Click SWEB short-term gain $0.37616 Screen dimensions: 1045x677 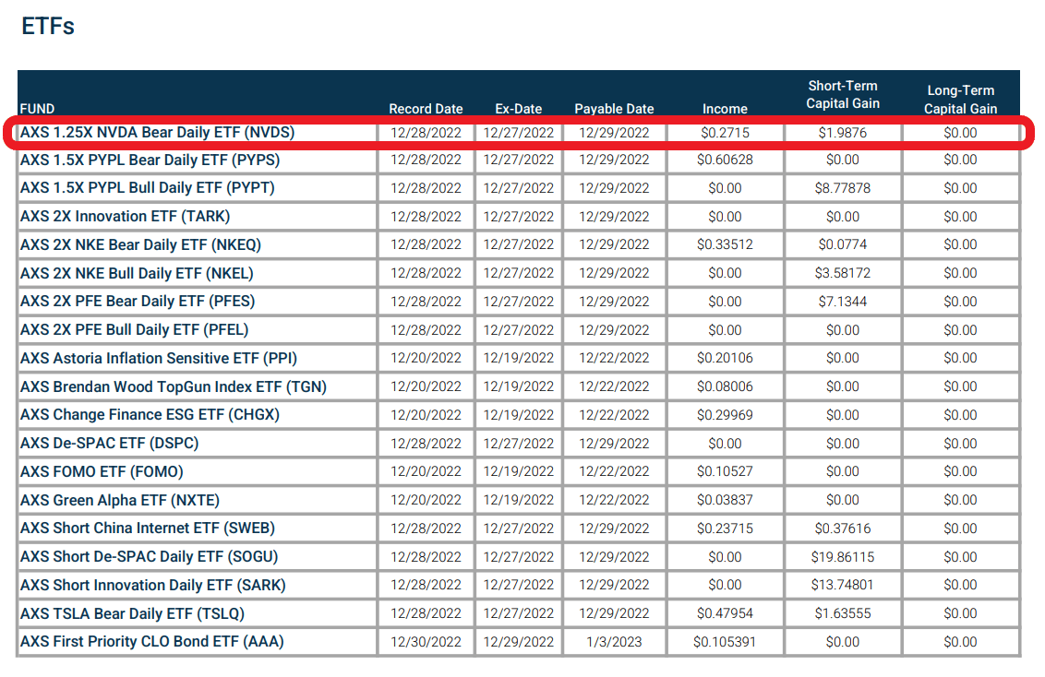pyautogui.click(x=843, y=529)
